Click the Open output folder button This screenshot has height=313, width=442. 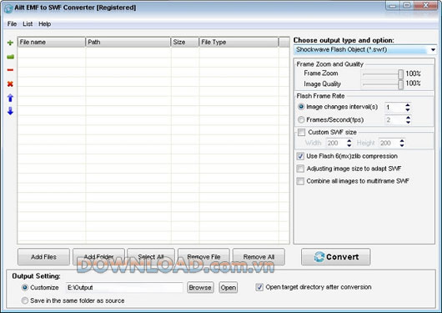[x=229, y=288]
